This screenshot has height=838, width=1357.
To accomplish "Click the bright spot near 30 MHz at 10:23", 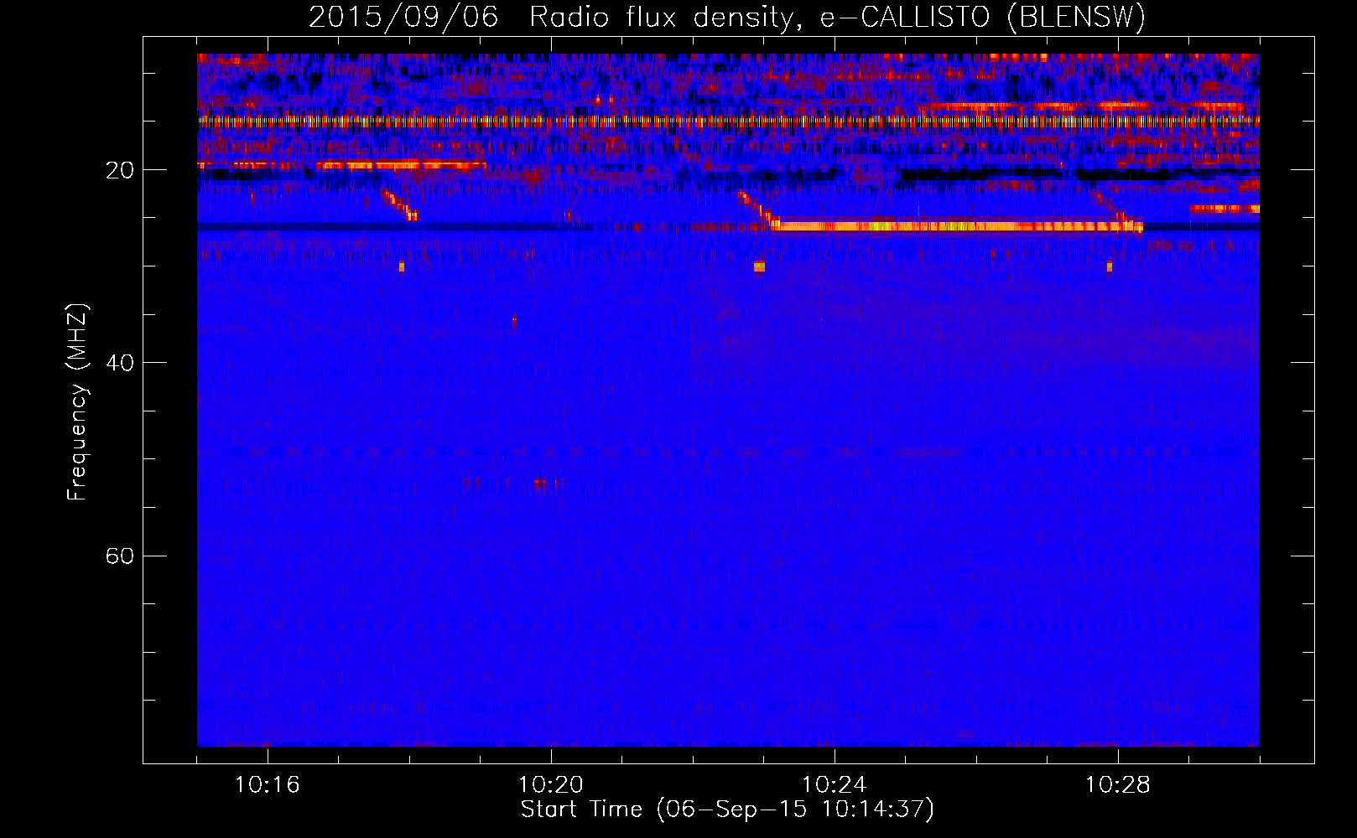I will (x=759, y=266).
